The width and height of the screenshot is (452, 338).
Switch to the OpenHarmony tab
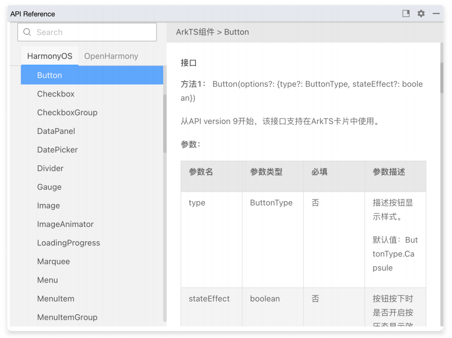[x=111, y=56]
